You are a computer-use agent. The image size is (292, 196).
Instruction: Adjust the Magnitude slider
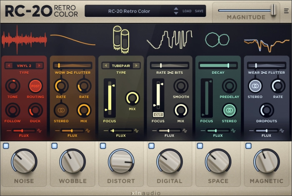click(247, 10)
